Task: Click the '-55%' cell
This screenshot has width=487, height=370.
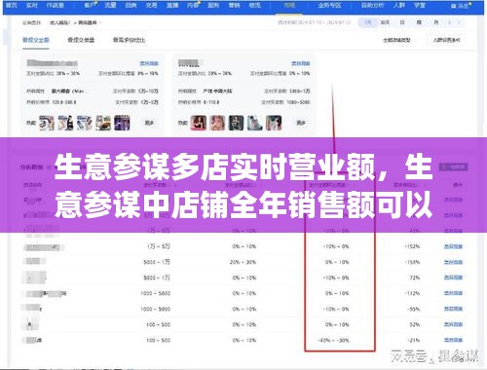Action: click(414, 309)
